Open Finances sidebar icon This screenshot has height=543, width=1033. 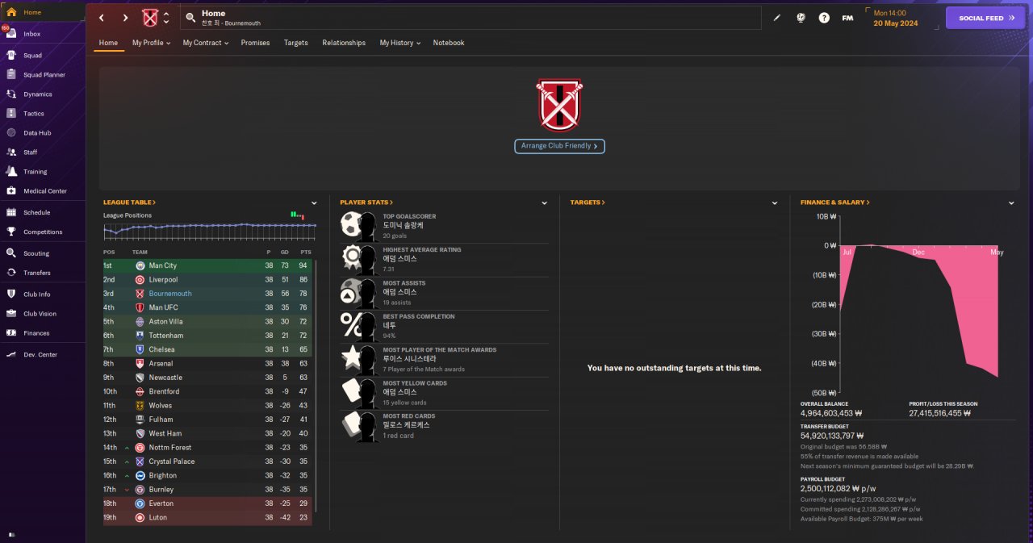tap(11, 333)
